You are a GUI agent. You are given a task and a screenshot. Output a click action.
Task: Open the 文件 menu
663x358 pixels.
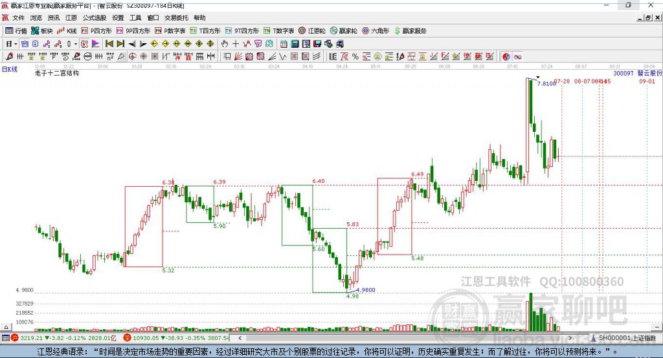[18, 17]
